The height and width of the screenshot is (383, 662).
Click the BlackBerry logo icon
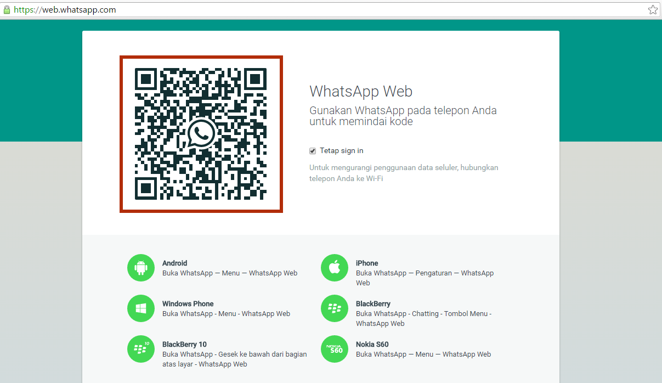click(335, 308)
